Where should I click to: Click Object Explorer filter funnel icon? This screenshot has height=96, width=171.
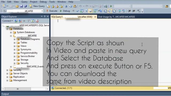[29, 21]
